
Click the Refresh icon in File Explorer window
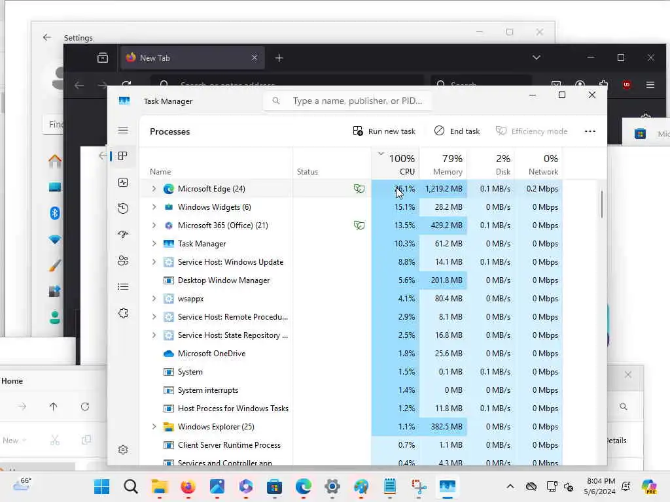[x=85, y=407]
